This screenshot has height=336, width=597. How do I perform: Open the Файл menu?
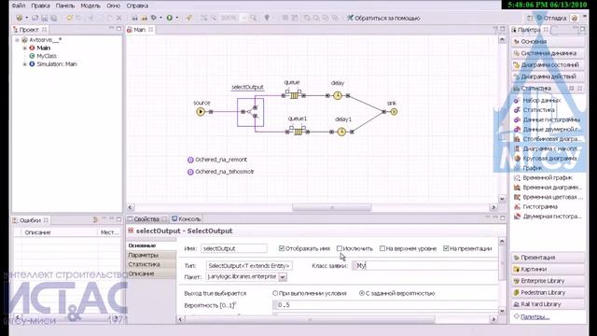[19, 6]
